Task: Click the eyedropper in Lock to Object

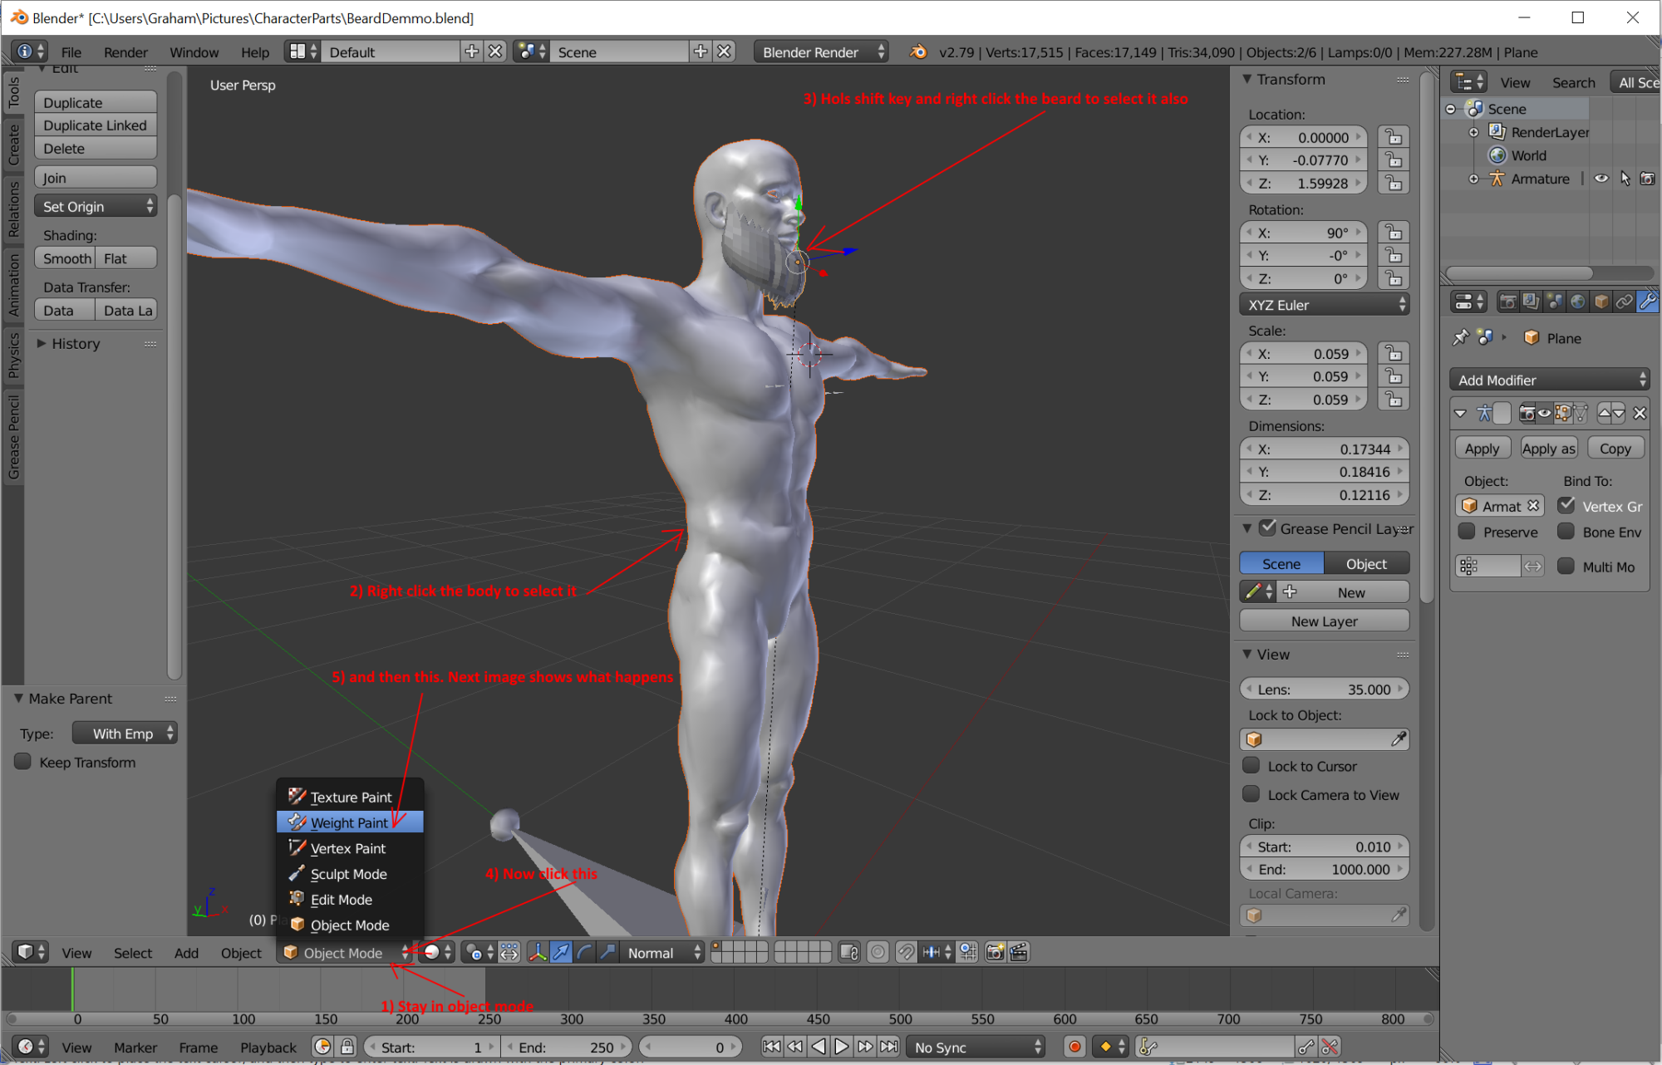Action: click(x=1399, y=739)
